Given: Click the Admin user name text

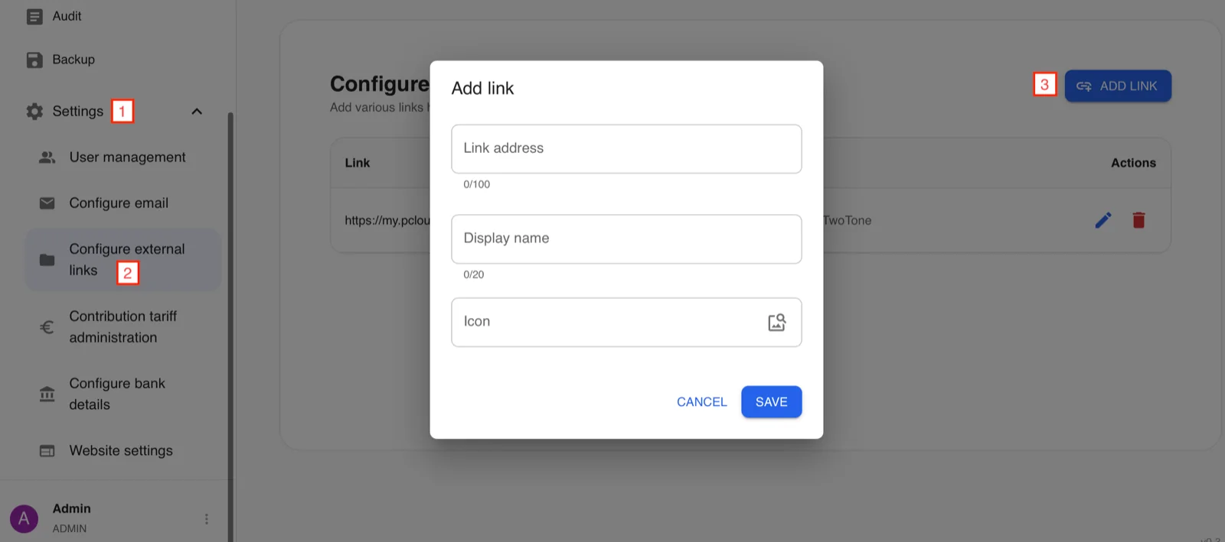Looking at the screenshot, I should point(71,509).
